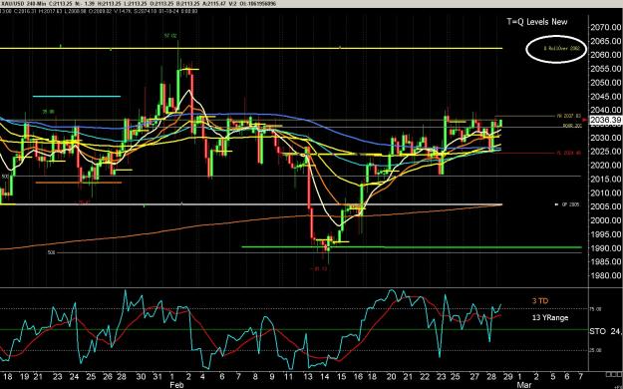
Task: Click date 13 on the time axis
Action: (x=308, y=377)
